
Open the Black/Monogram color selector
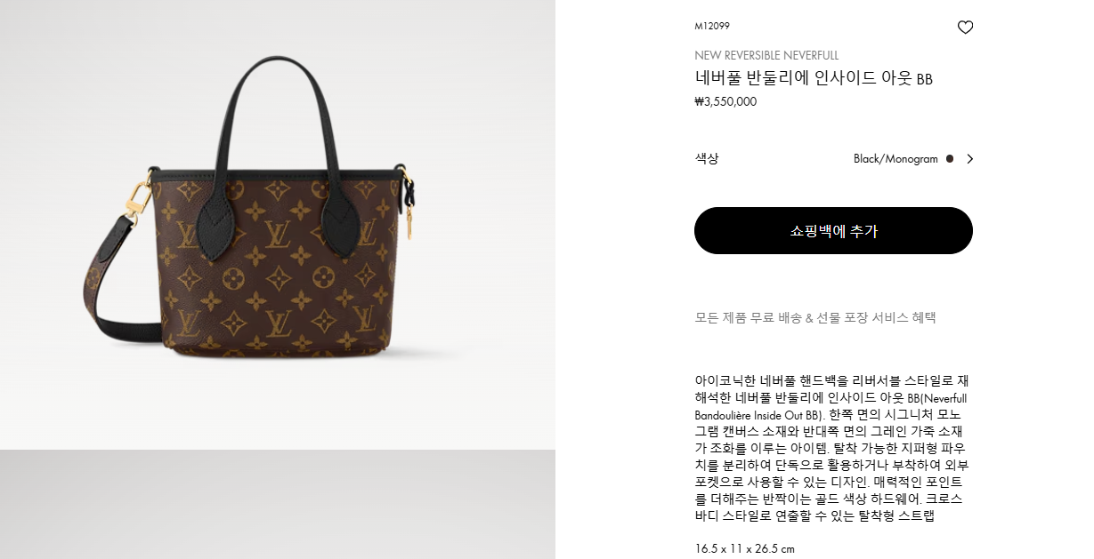click(913, 159)
